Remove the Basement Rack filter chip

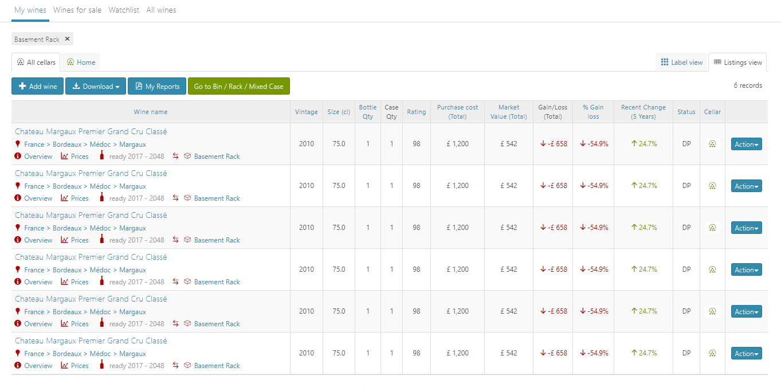[x=67, y=39]
